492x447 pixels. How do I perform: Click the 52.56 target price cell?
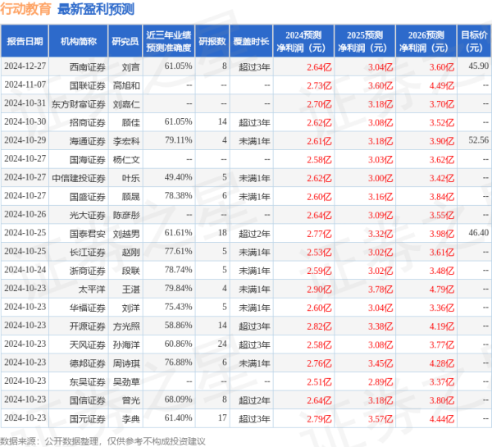coord(477,140)
